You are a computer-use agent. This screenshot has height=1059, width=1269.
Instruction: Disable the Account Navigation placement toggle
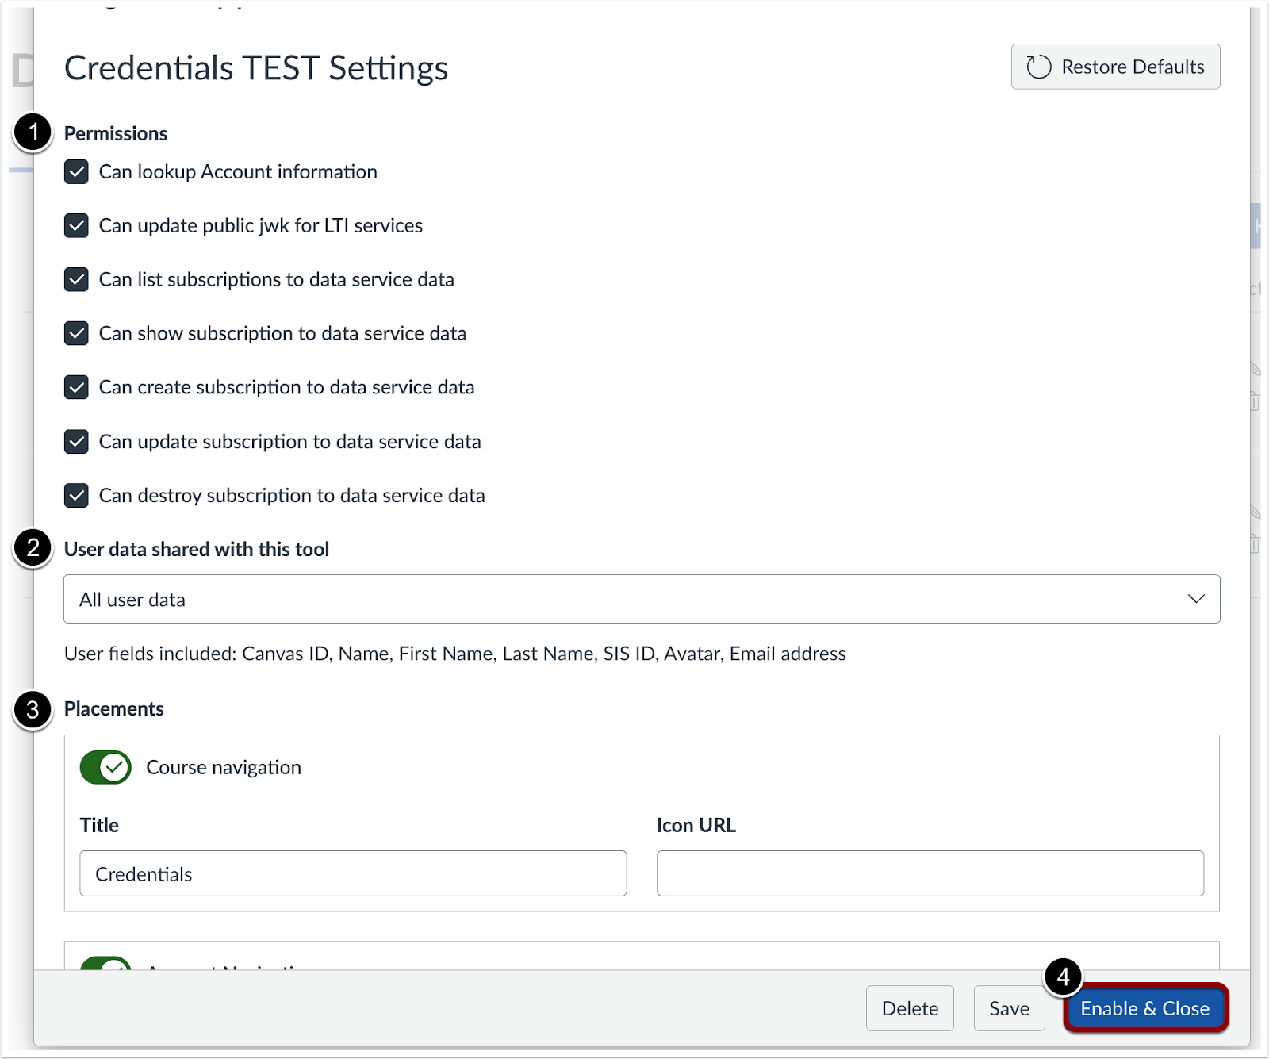pyautogui.click(x=105, y=969)
